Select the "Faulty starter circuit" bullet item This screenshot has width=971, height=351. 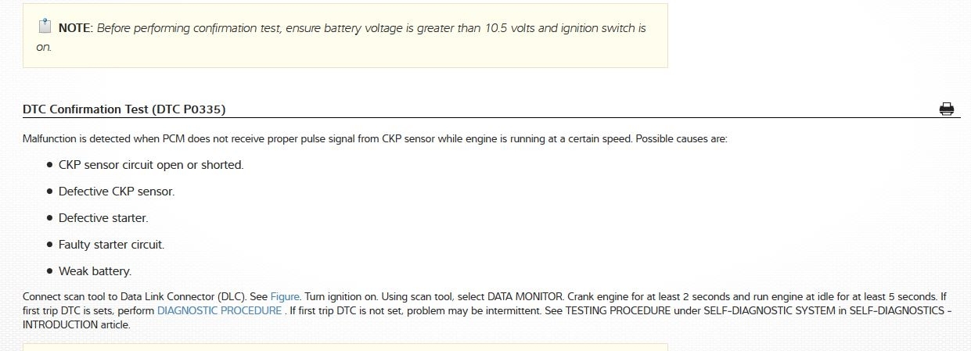click(x=111, y=245)
